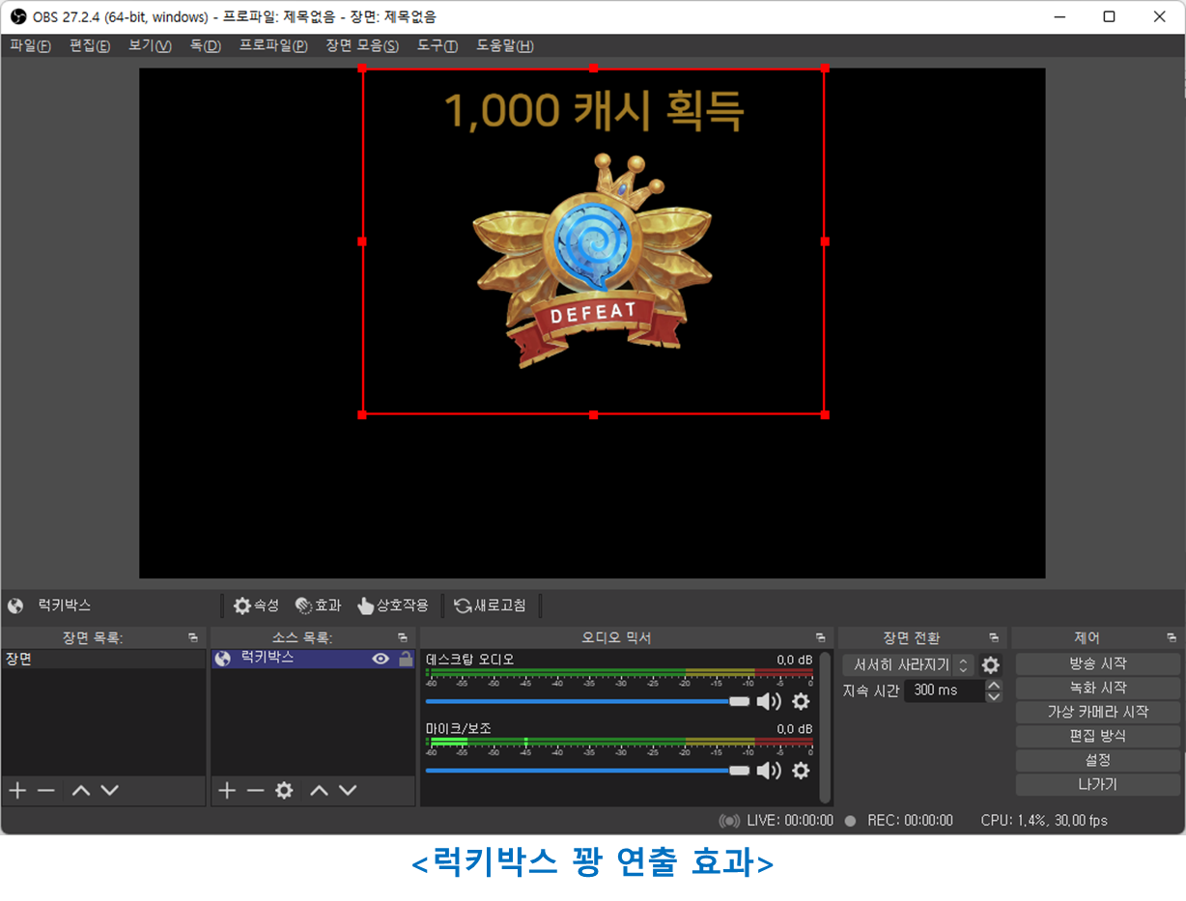Select the 장면 scene in the scene list
This screenshot has width=1186, height=901.
coord(103,659)
